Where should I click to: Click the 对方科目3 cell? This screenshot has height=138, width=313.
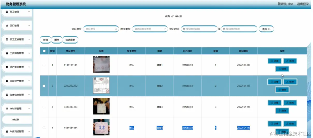(x=188, y=107)
